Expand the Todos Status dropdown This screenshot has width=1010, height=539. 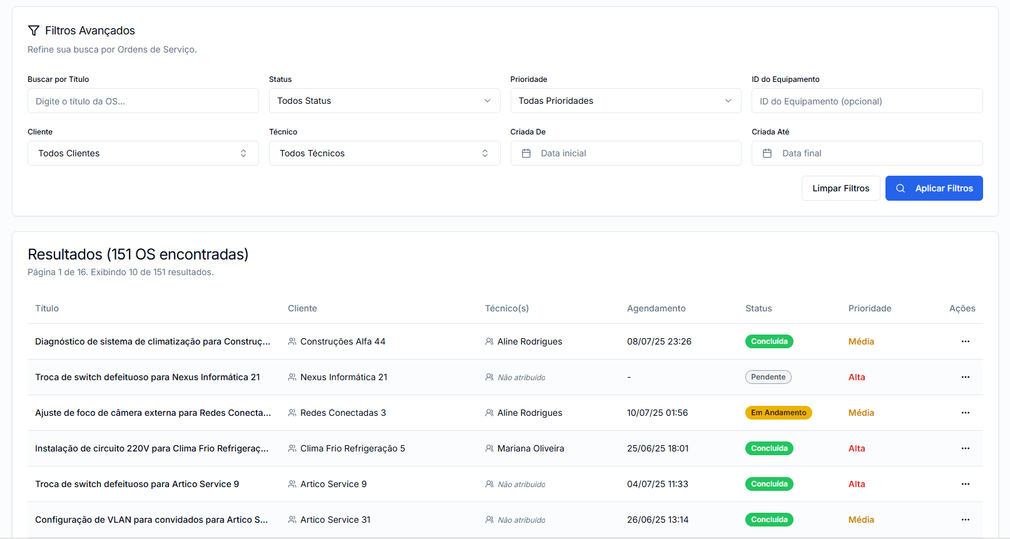384,101
